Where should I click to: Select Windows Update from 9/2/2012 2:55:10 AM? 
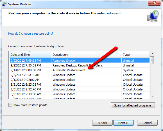coord(80,75)
